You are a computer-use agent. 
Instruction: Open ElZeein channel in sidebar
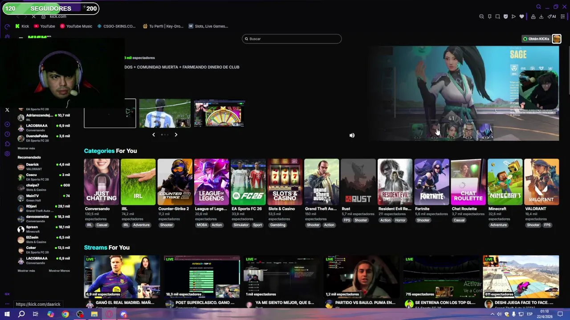44,240
